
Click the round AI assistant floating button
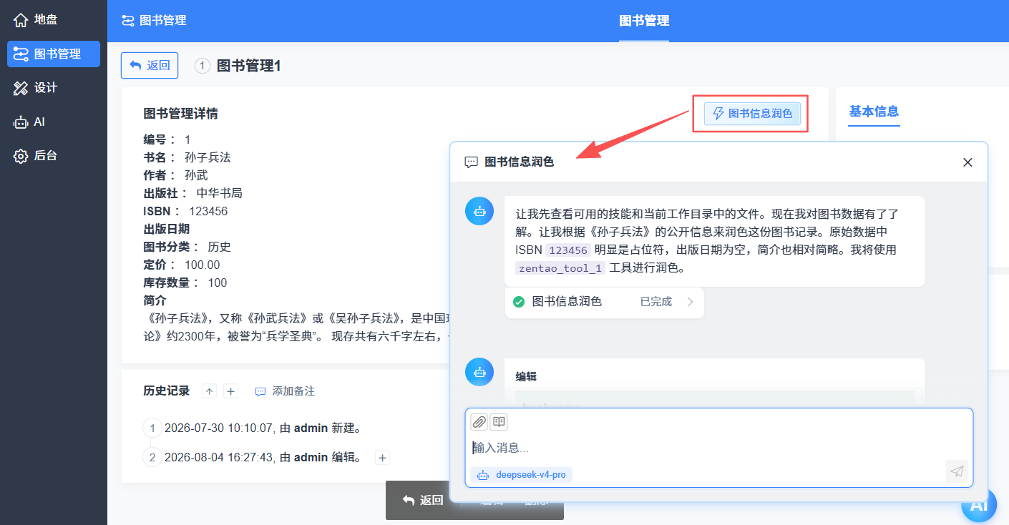point(978,505)
